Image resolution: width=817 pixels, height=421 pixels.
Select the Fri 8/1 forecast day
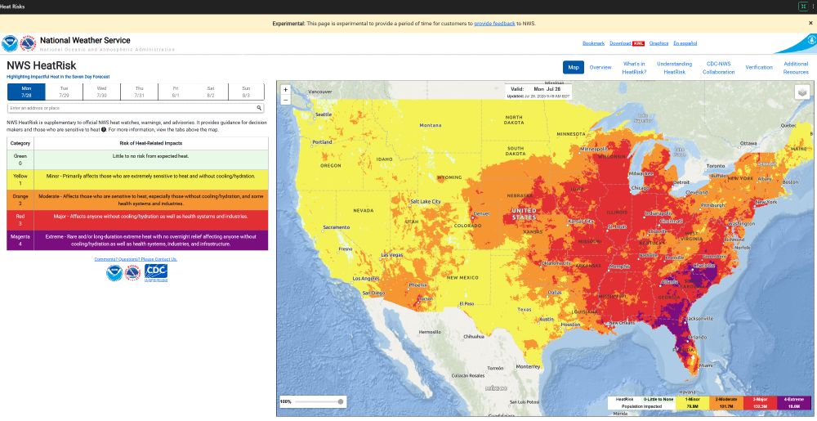tap(176, 92)
